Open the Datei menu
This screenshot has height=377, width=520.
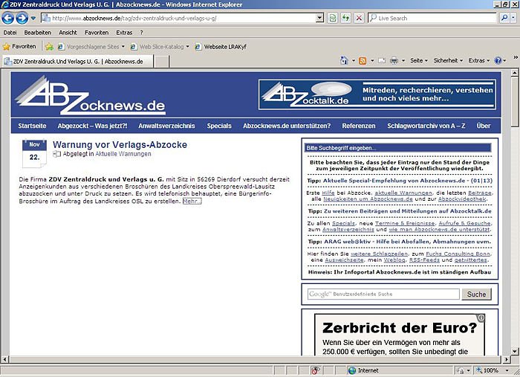[x=10, y=33]
